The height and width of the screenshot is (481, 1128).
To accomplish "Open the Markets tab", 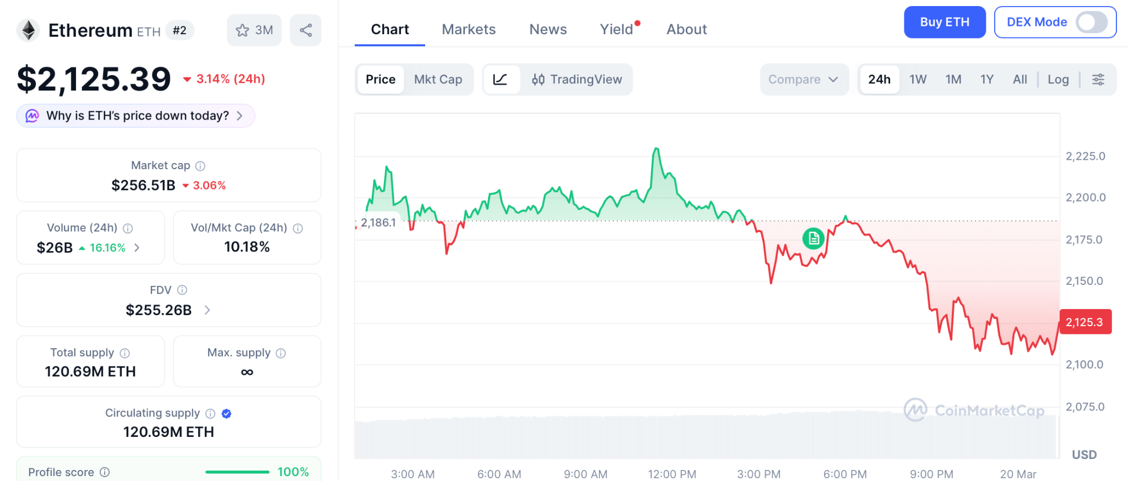I will coord(469,29).
